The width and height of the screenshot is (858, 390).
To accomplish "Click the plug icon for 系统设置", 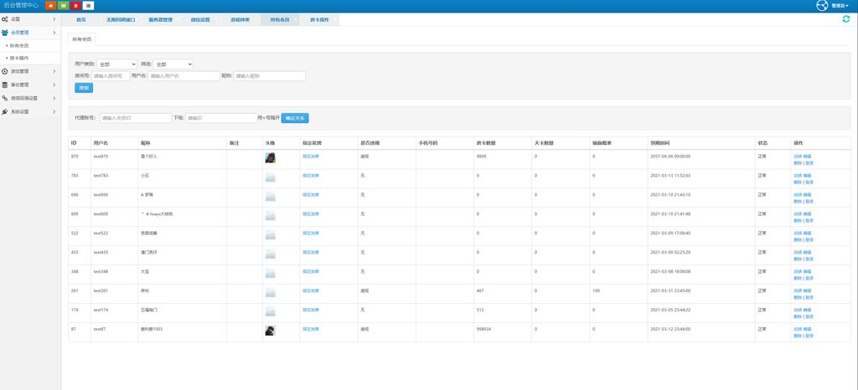I will pos(5,112).
